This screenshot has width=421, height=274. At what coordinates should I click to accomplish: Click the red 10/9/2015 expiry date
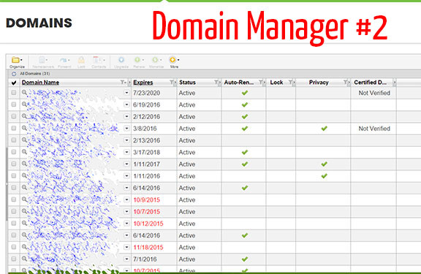147,199
